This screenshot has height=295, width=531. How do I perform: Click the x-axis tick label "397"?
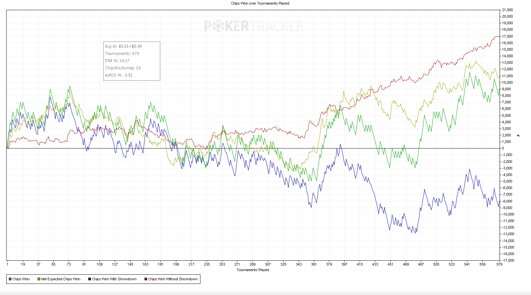pyautogui.click(x=344, y=264)
